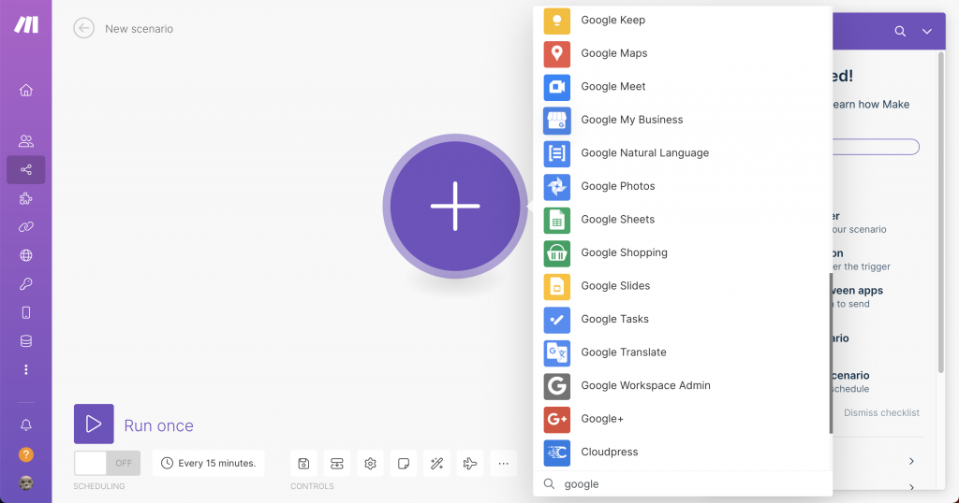Image resolution: width=959 pixels, height=503 pixels.
Task: Open the Keys icon in the sidebar
Action: point(25,284)
